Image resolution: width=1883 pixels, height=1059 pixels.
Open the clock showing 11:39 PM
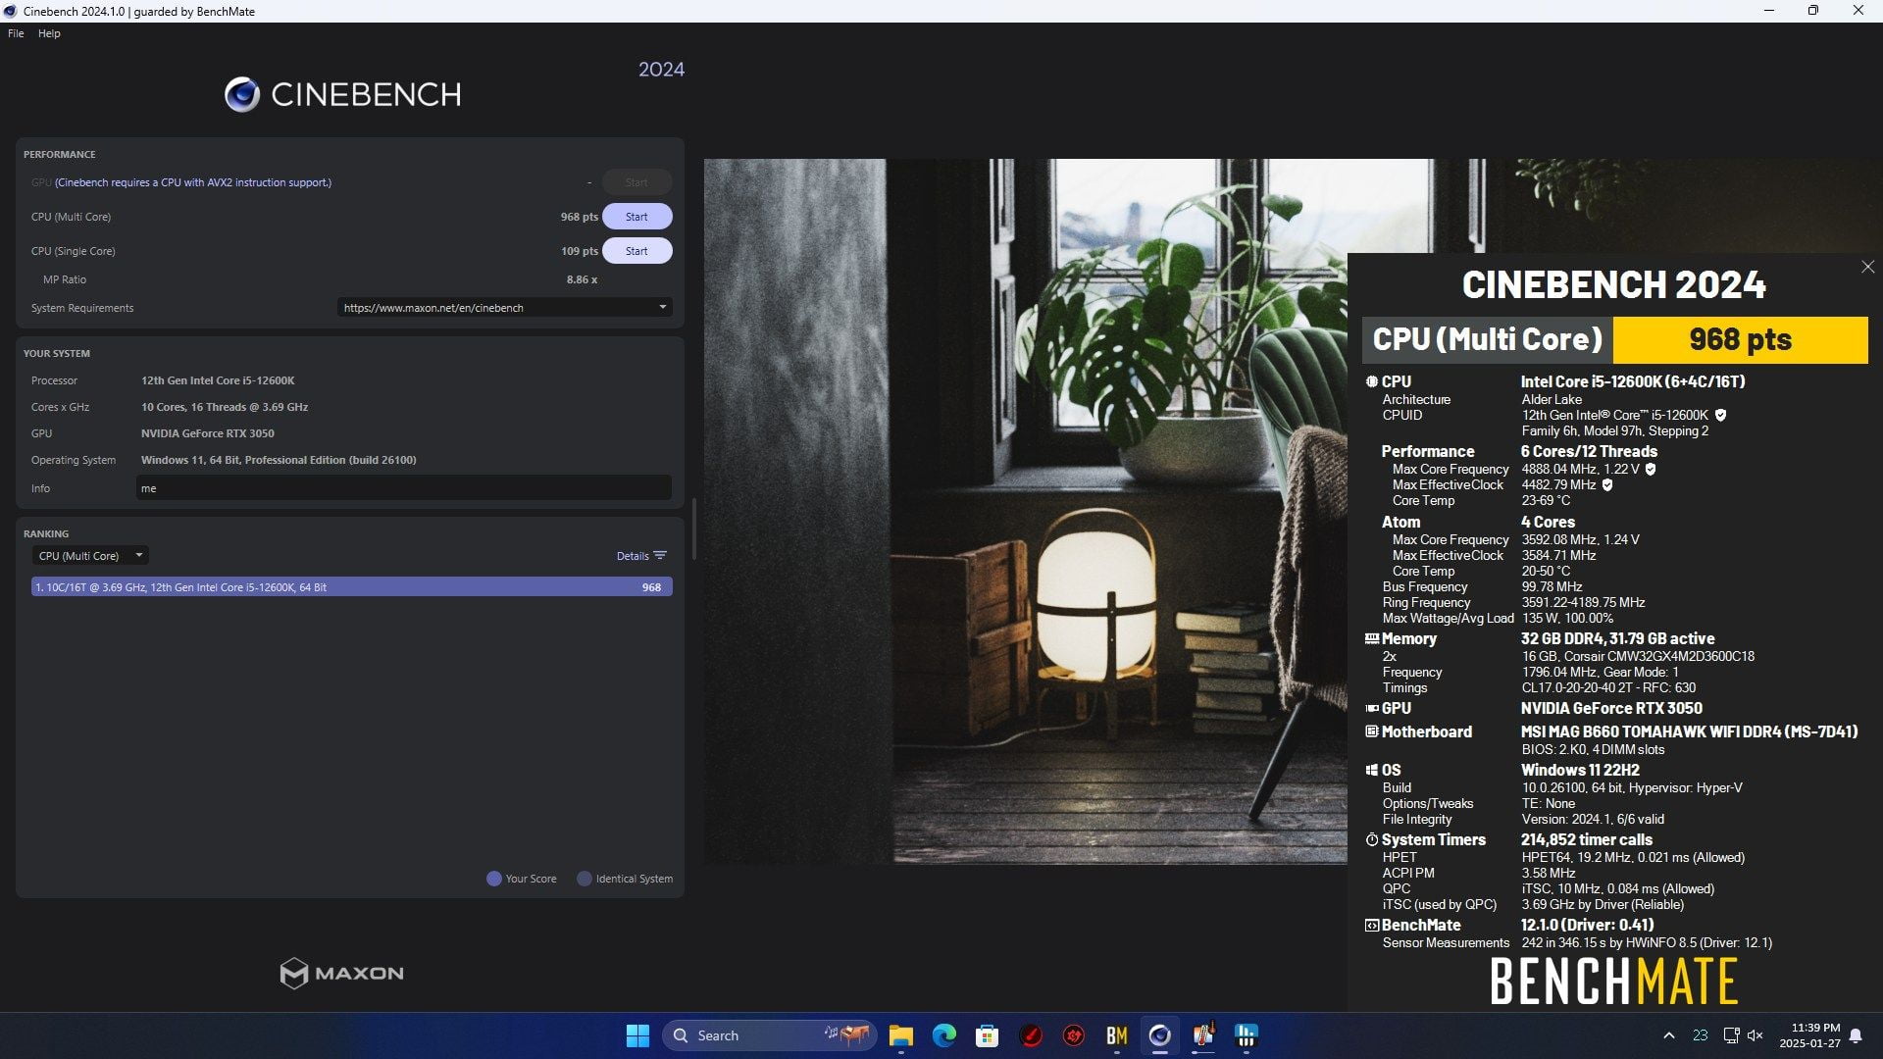1809,1035
